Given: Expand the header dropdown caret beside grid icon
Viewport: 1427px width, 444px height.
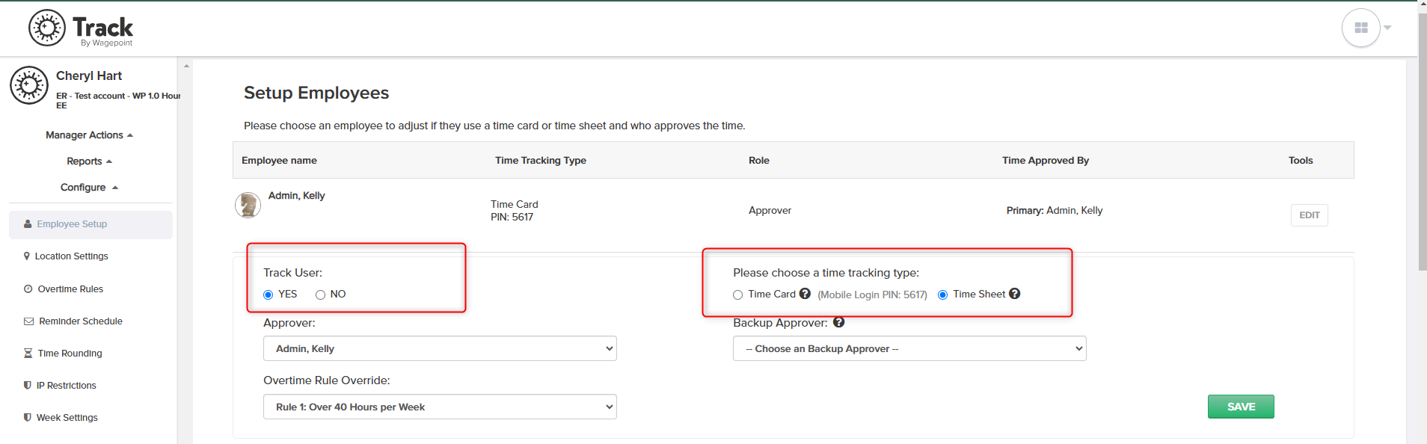Looking at the screenshot, I should pyautogui.click(x=1387, y=28).
